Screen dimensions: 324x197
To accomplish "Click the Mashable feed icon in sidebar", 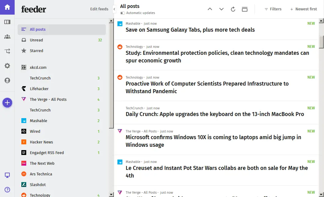I will point(24,121).
